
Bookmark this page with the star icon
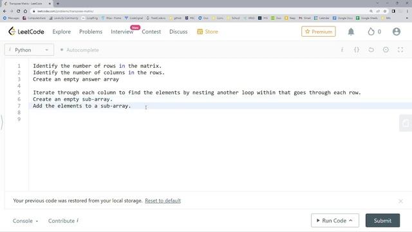pos(385,11)
